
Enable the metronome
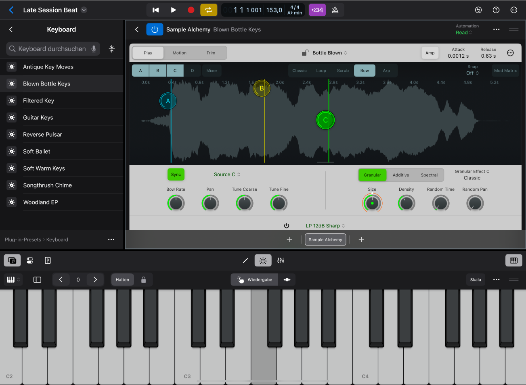335,10
